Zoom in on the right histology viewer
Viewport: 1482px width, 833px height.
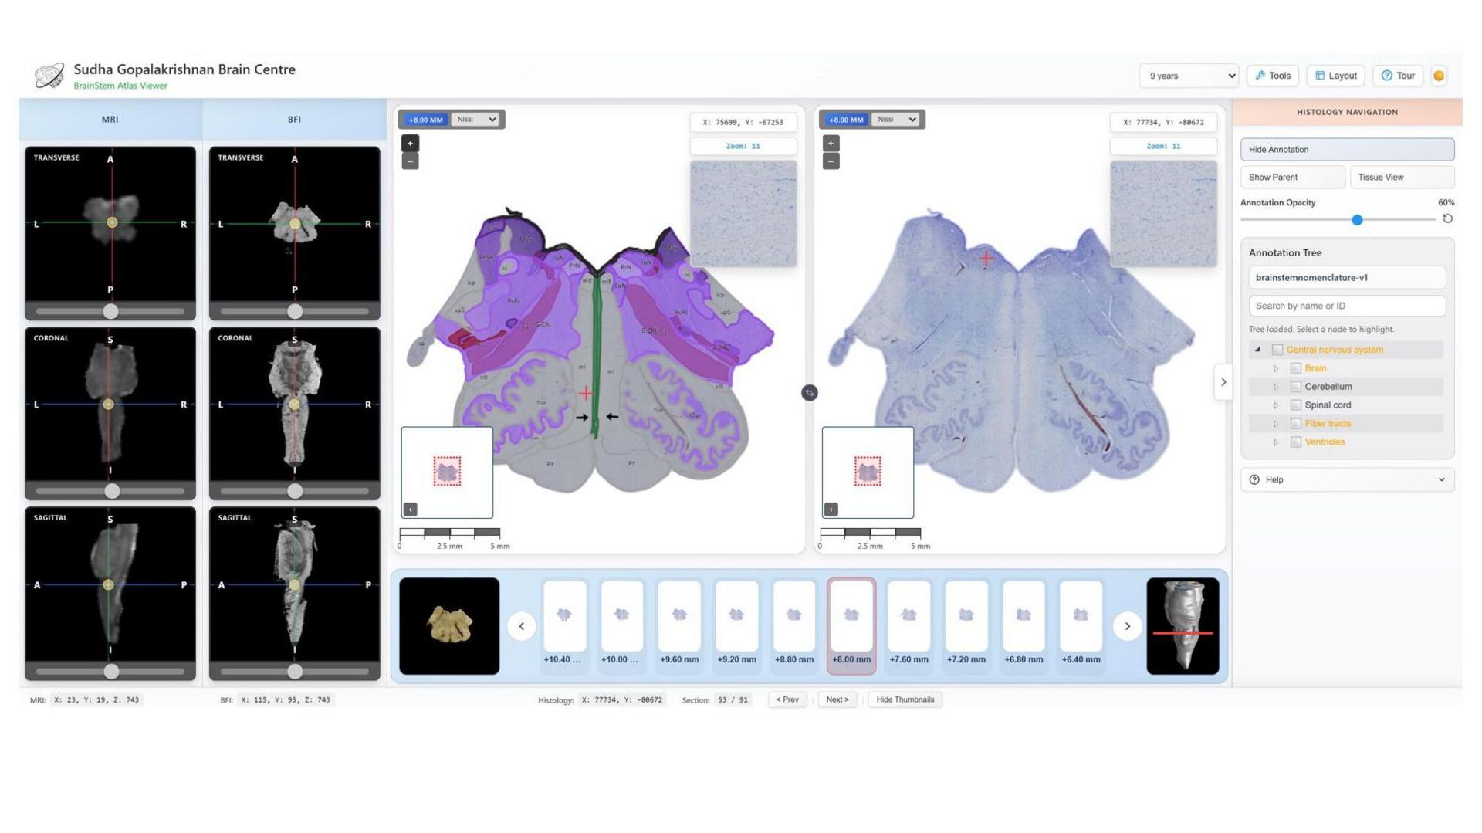831,143
